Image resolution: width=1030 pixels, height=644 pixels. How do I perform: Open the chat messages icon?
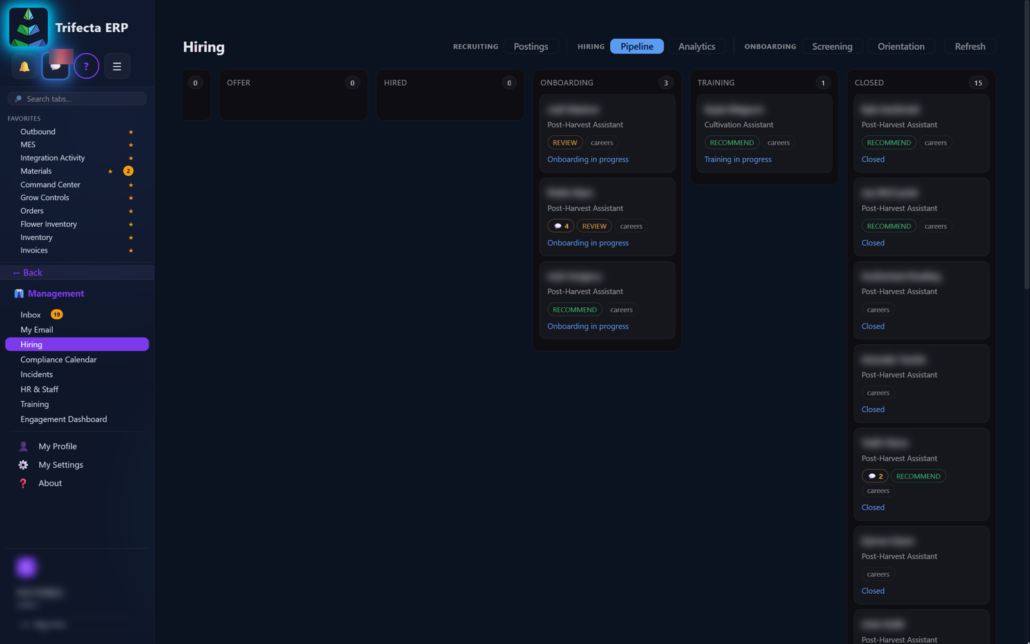point(55,66)
